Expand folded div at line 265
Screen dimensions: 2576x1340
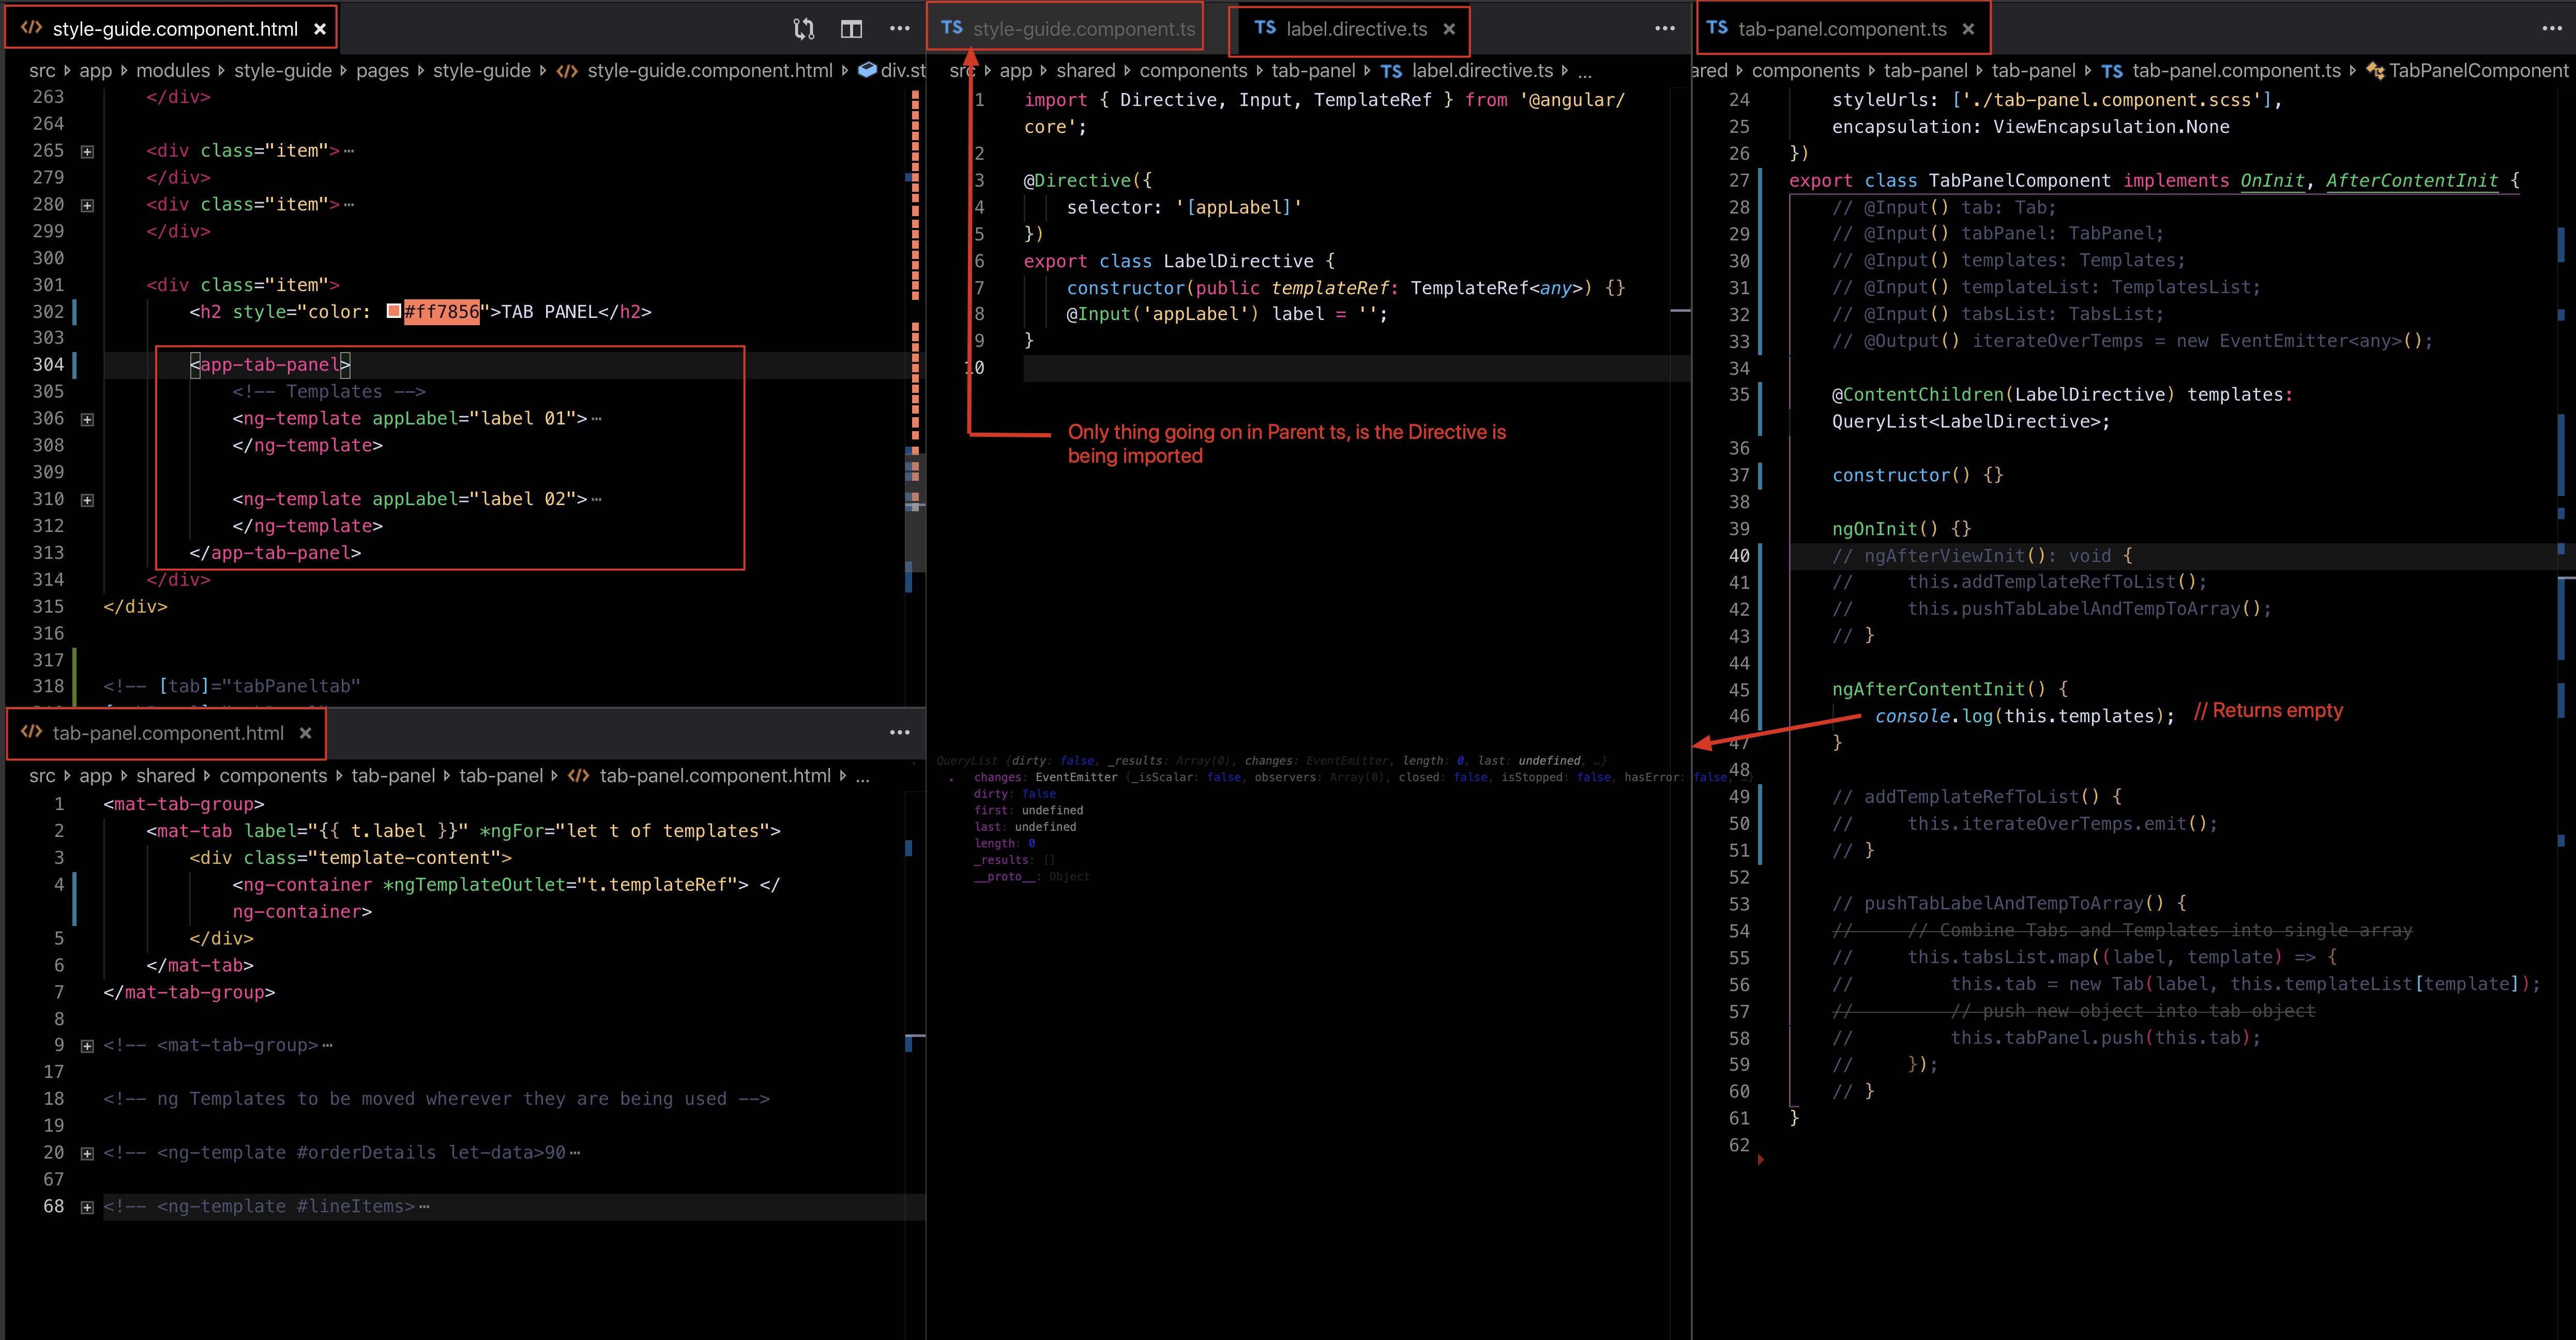87,152
